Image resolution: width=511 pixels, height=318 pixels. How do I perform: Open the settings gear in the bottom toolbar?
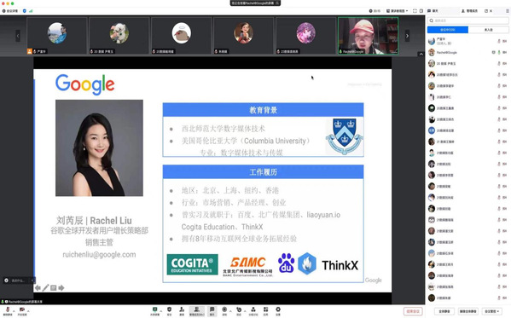coord(278,309)
